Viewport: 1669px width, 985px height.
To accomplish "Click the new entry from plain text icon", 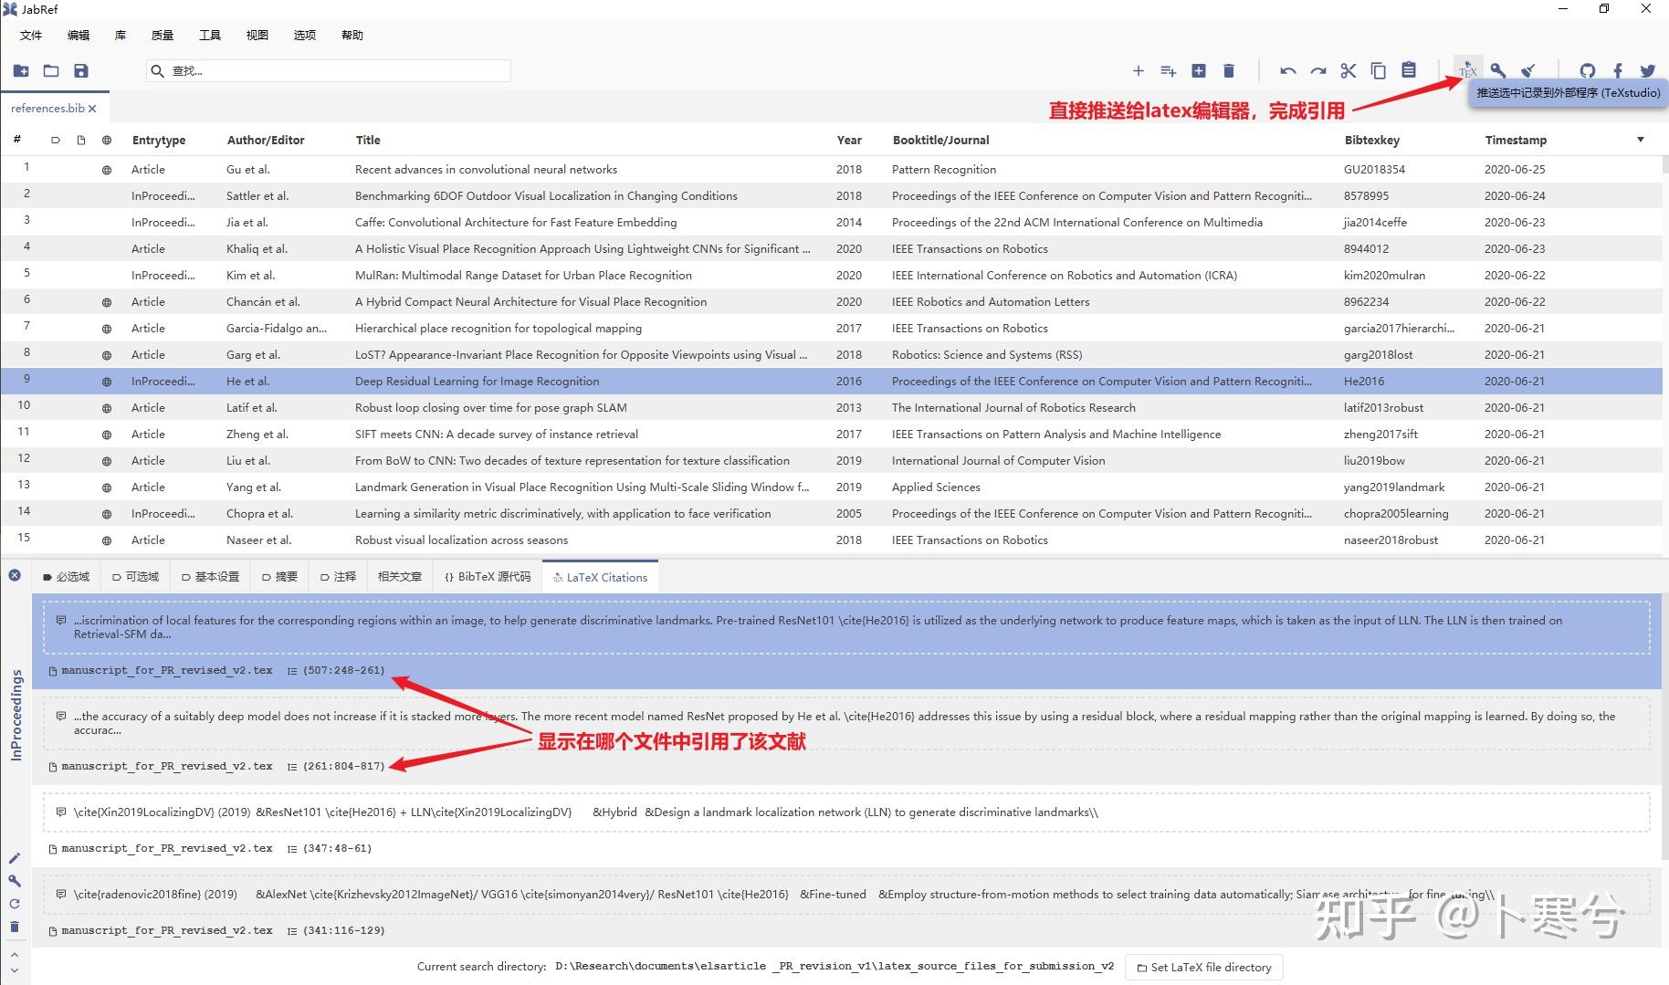I will [x=1168, y=70].
